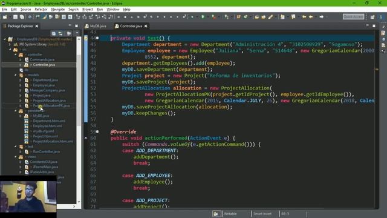This screenshot has width=387, height=218.
Task: Close the Controller.java editor tab
Action: [x=146, y=26]
